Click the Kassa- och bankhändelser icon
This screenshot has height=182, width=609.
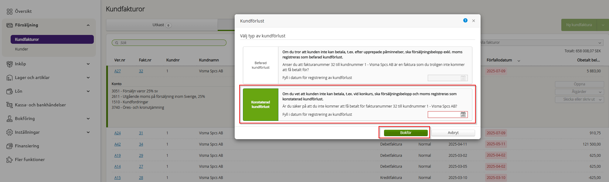pyautogui.click(x=9, y=105)
